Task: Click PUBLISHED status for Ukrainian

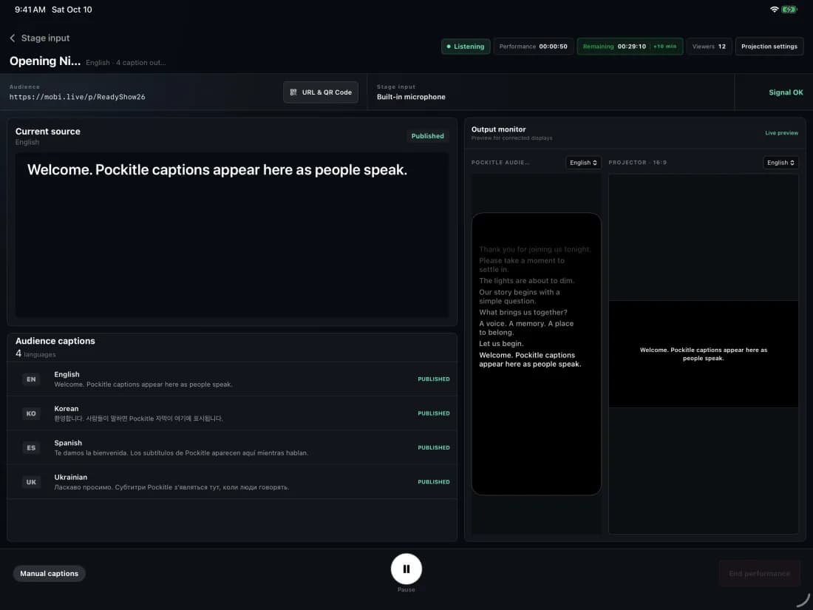Action: pyautogui.click(x=434, y=482)
